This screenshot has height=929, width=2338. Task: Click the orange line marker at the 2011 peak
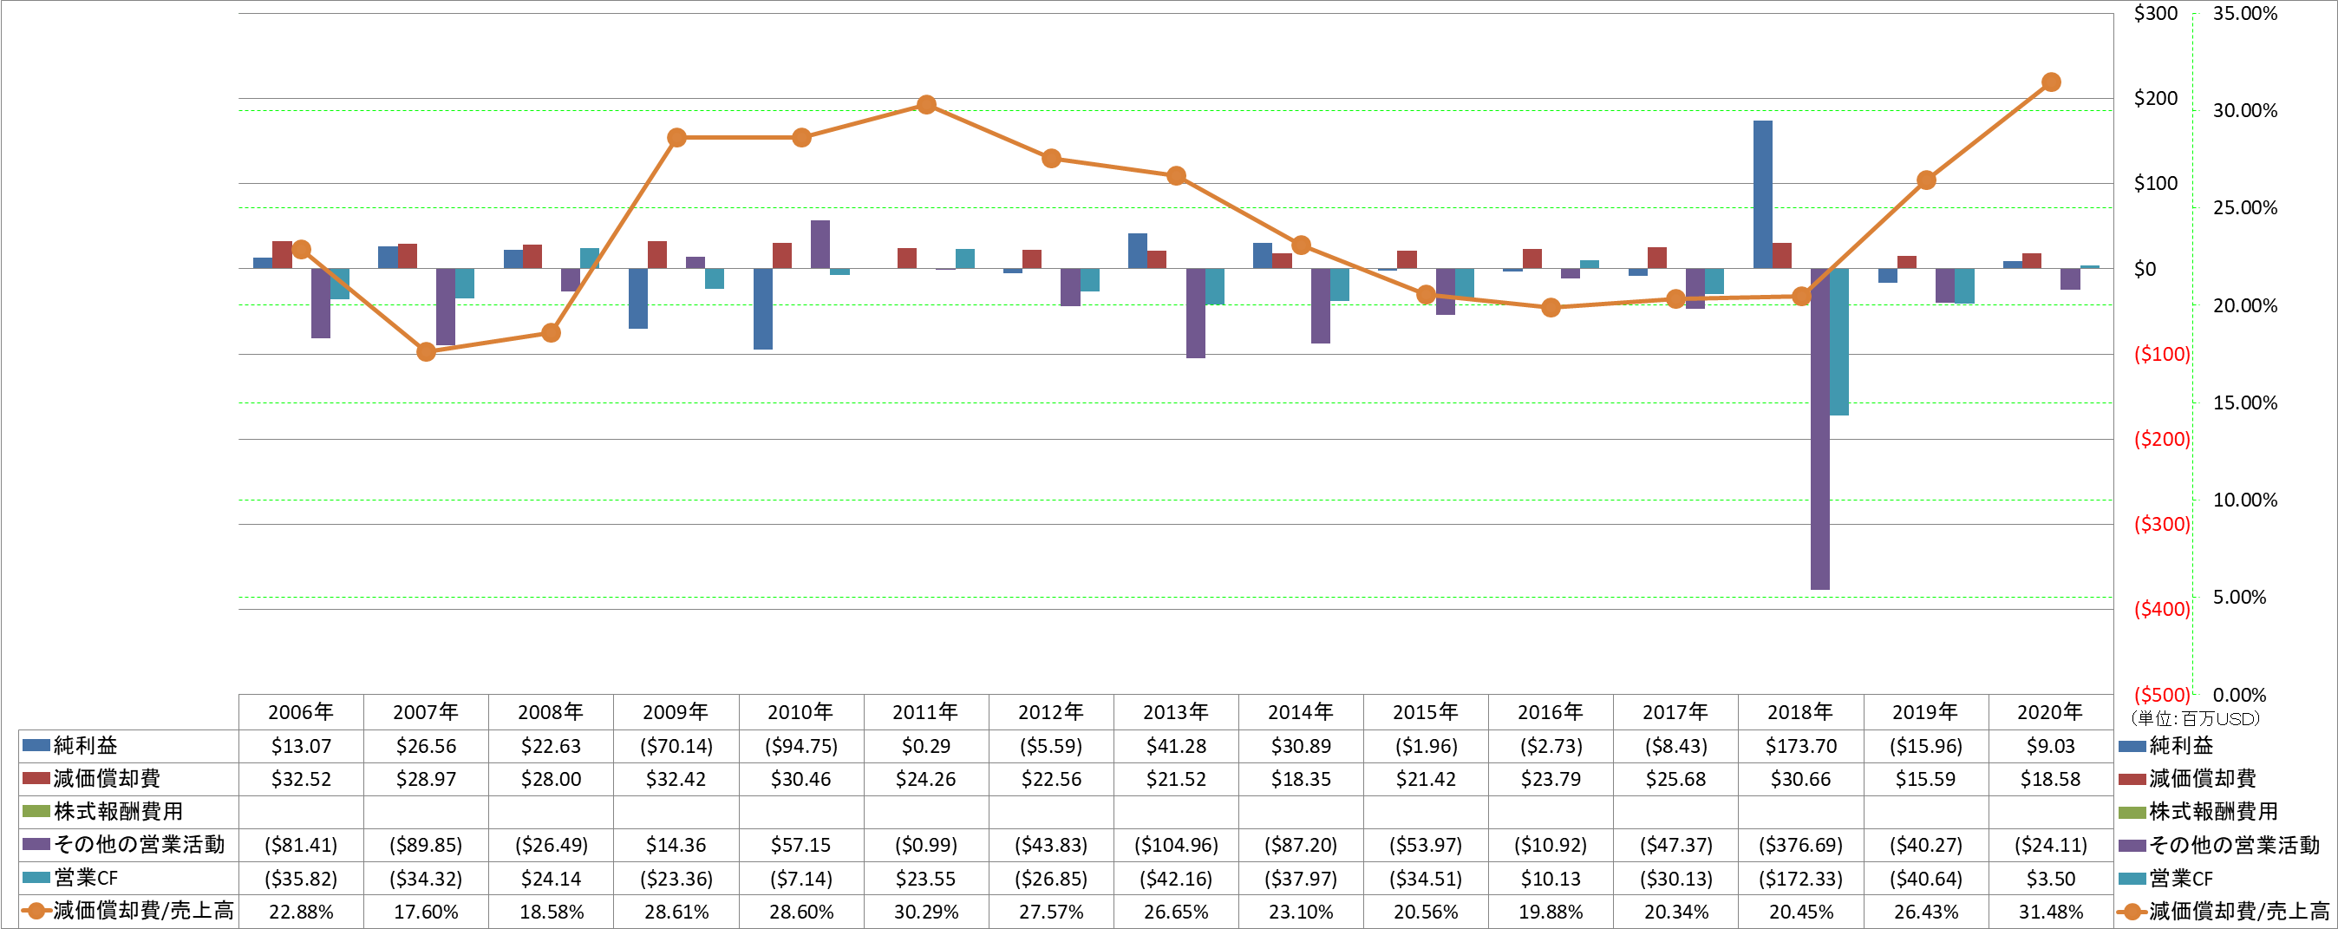926,105
